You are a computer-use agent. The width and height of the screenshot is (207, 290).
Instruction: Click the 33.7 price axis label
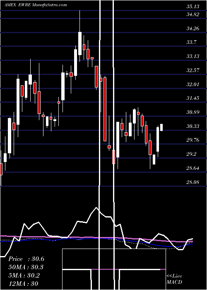[x=191, y=42]
